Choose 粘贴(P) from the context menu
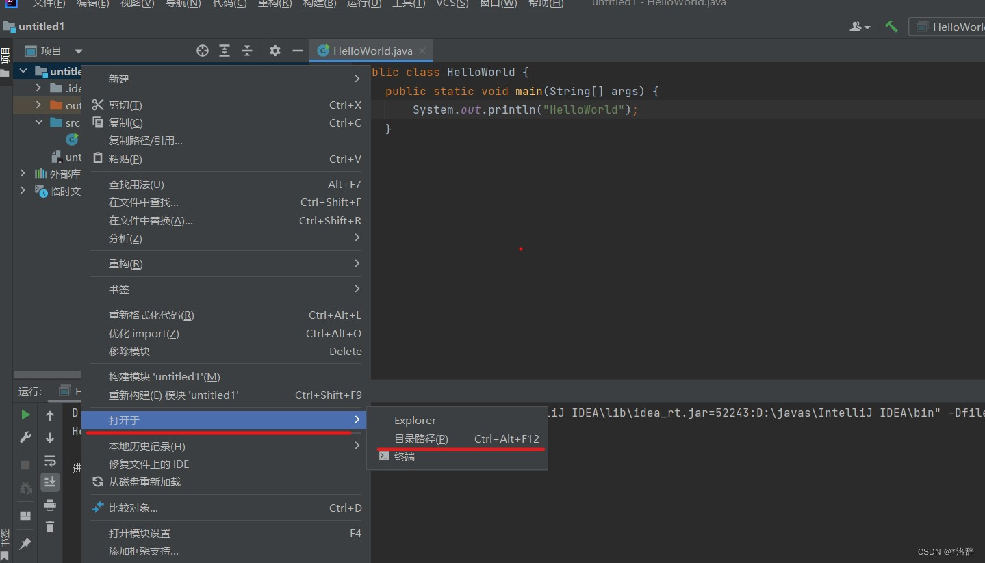The image size is (985, 563). 225,159
